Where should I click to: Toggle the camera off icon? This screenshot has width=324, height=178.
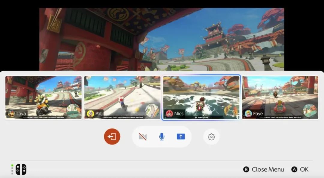[143, 137]
